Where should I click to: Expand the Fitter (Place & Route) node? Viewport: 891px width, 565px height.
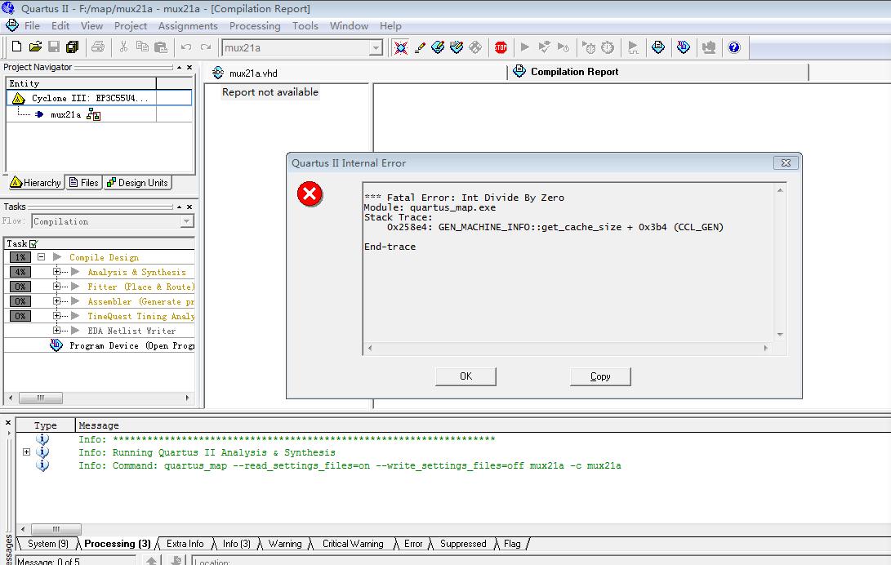[x=57, y=287]
